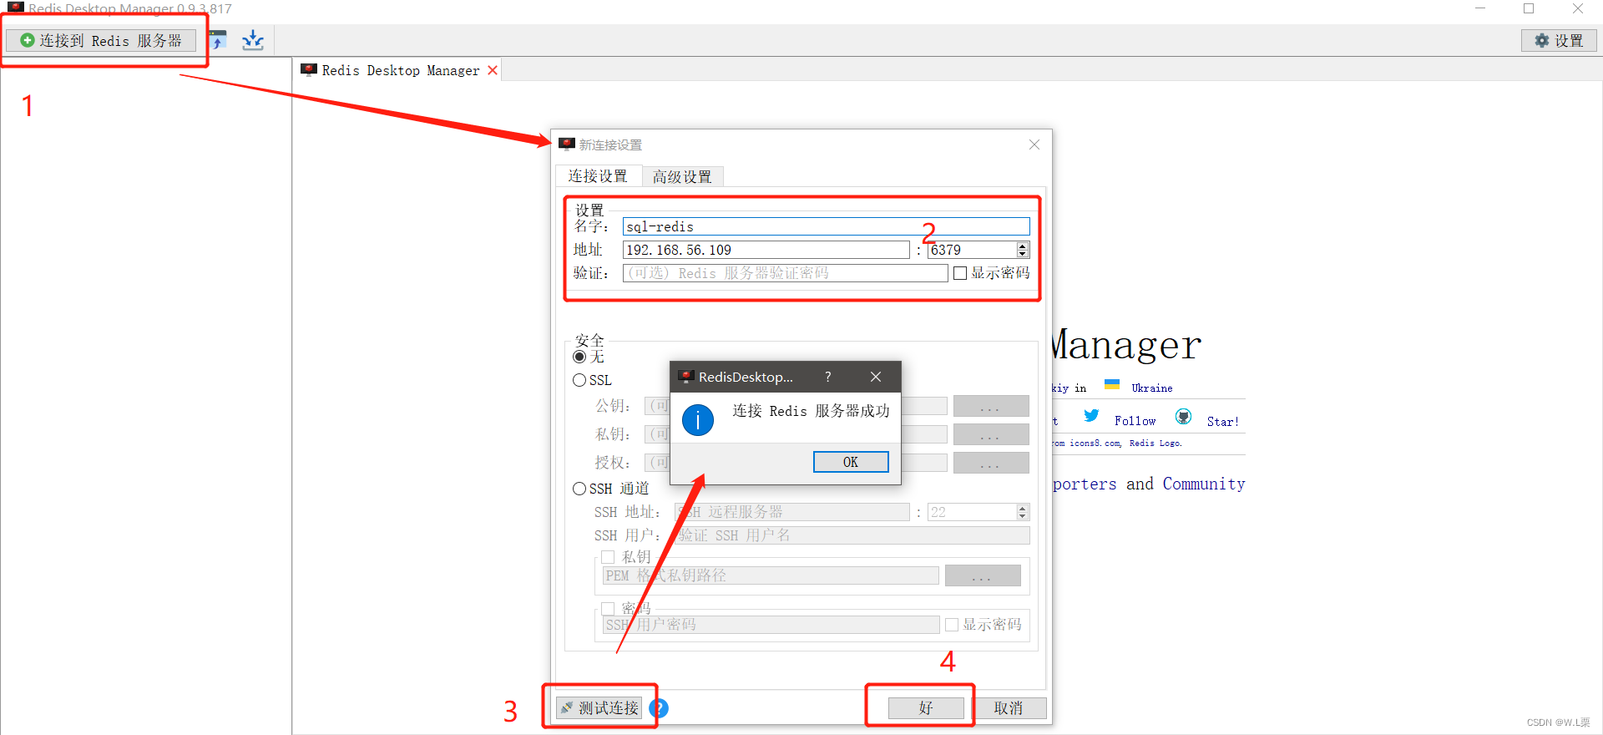
Task: Click the Twitter bird Follow icon
Action: coord(1091,415)
